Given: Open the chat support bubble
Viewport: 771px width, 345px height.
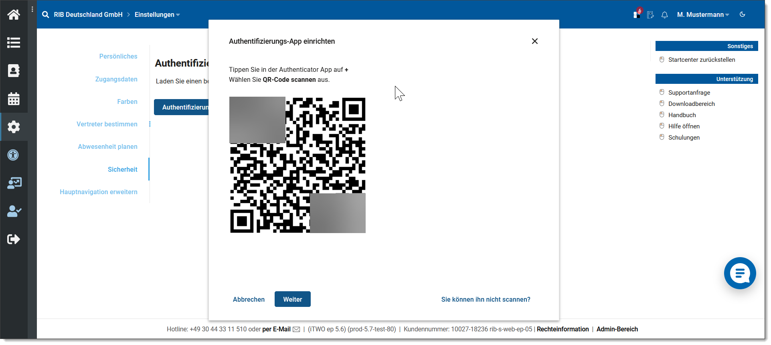Looking at the screenshot, I should [x=739, y=273].
